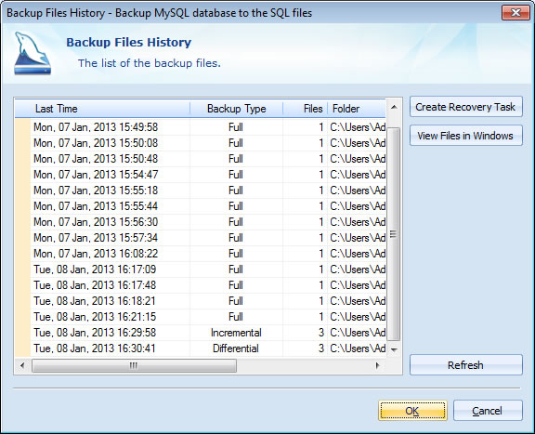The width and height of the screenshot is (535, 434).
Task: Select row Tue, 08 Jan, 2013 16:17:48
Action: [x=201, y=285]
